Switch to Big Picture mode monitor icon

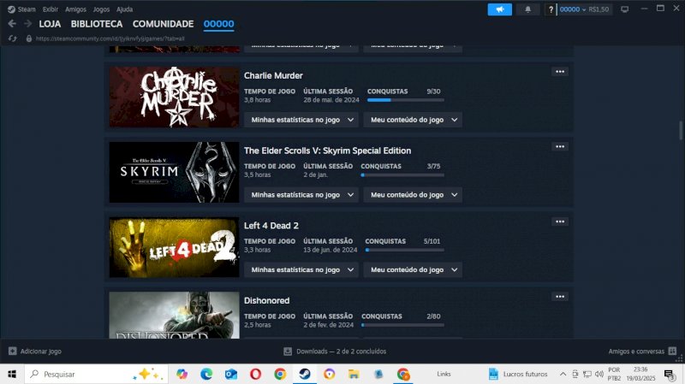625,9
